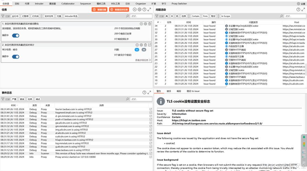Click the 新建实时任务 button

click(x=119, y=10)
